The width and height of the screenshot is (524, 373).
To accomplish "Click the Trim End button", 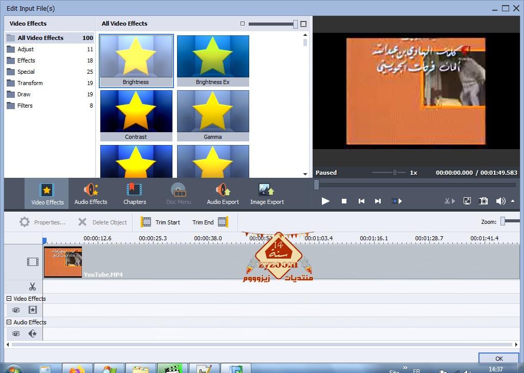I will (210, 222).
